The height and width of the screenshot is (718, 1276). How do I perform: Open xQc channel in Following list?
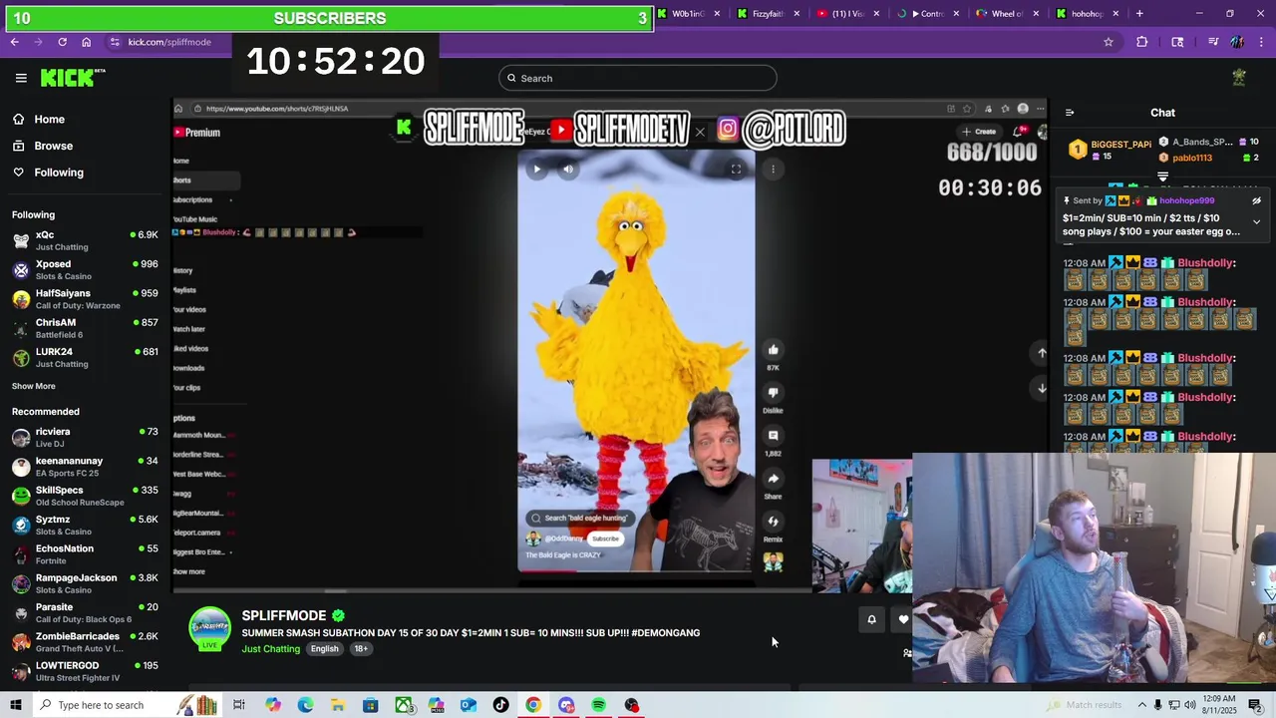[x=85, y=240]
